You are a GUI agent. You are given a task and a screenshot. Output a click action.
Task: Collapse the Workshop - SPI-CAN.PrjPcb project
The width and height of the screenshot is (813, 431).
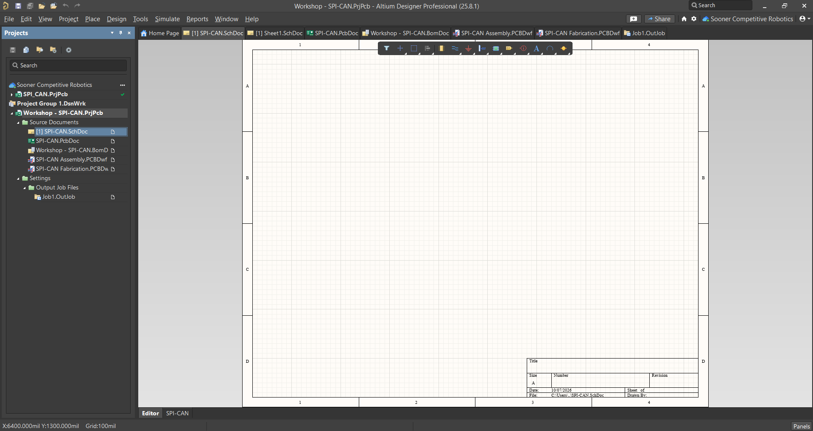tap(11, 113)
